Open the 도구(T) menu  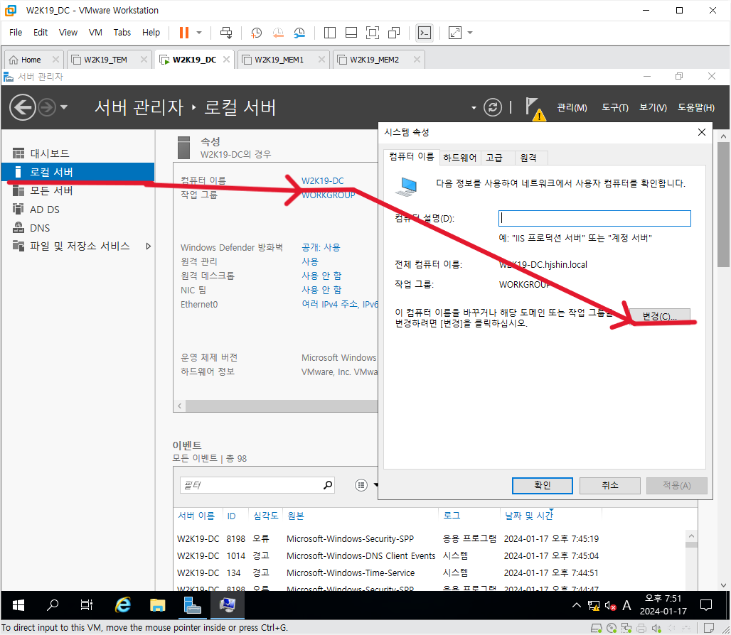coord(614,107)
